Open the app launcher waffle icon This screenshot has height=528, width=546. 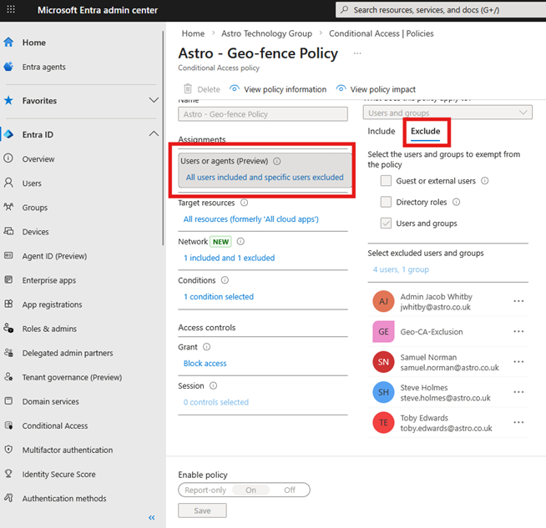[11, 9]
